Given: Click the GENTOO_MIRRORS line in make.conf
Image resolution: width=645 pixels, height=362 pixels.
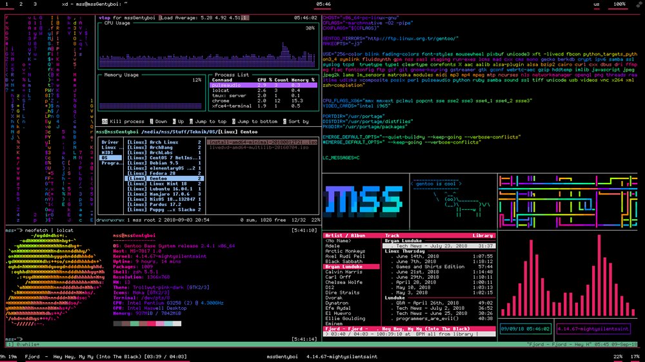Looking at the screenshot, I should click(390, 39).
